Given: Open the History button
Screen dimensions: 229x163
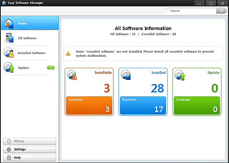Looking at the screenshot, I should pyautogui.click(x=29, y=141).
